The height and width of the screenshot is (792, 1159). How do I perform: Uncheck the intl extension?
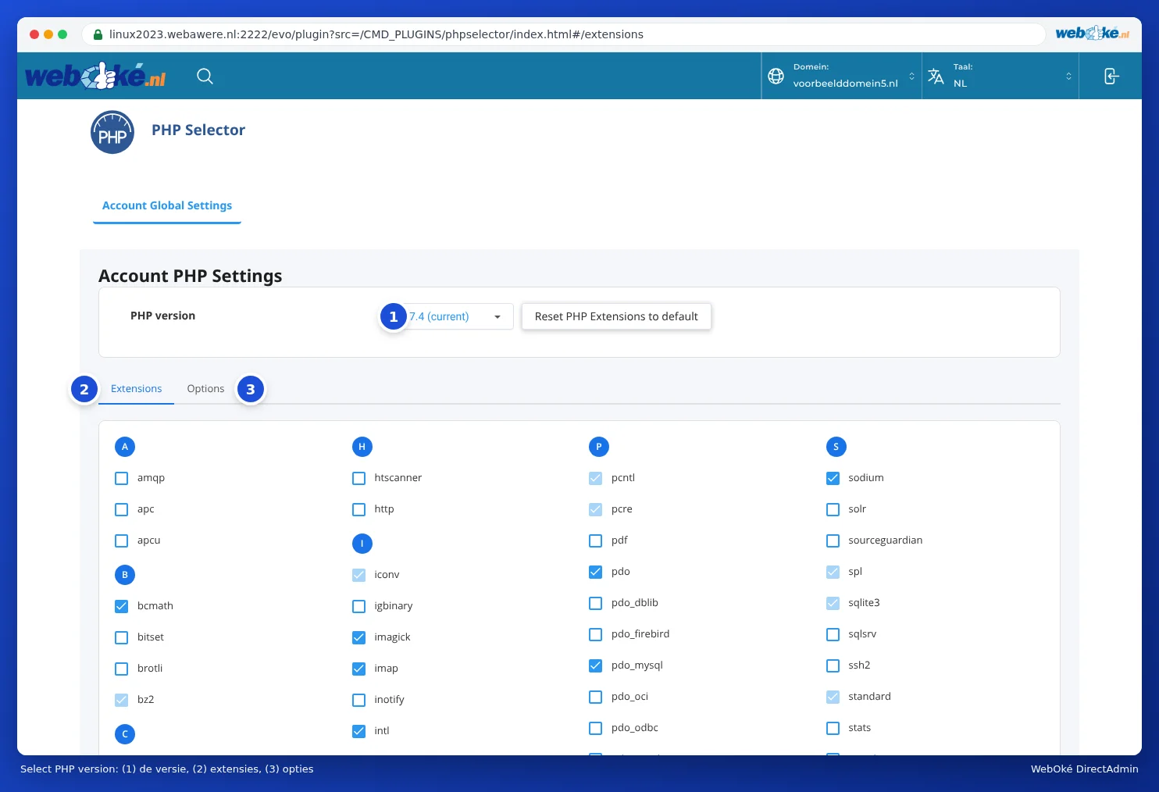pos(358,731)
